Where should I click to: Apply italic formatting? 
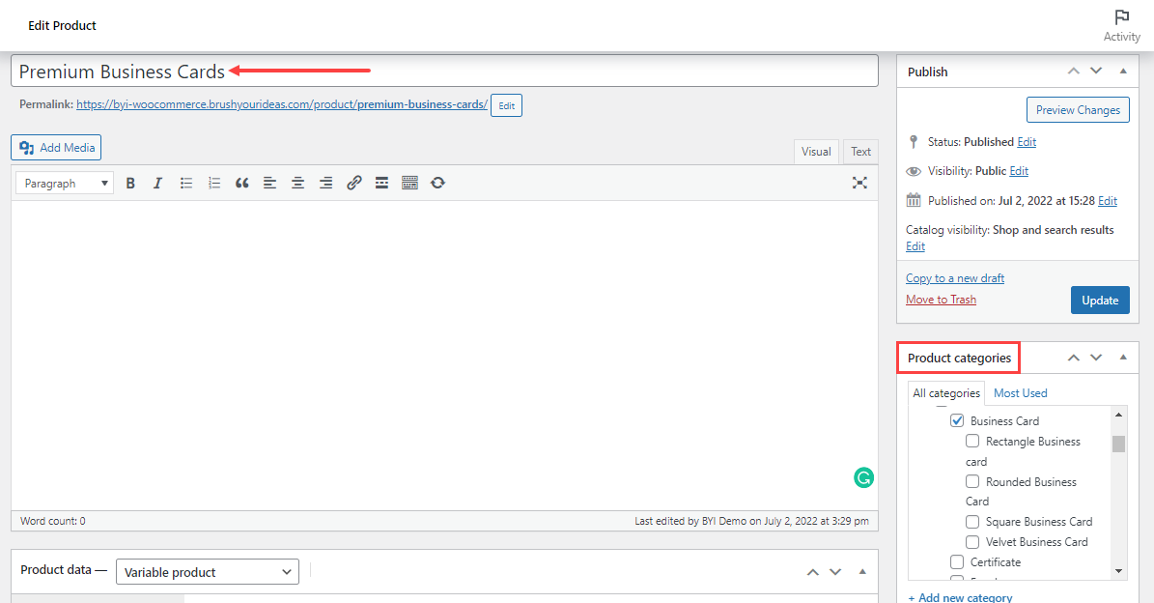[157, 183]
